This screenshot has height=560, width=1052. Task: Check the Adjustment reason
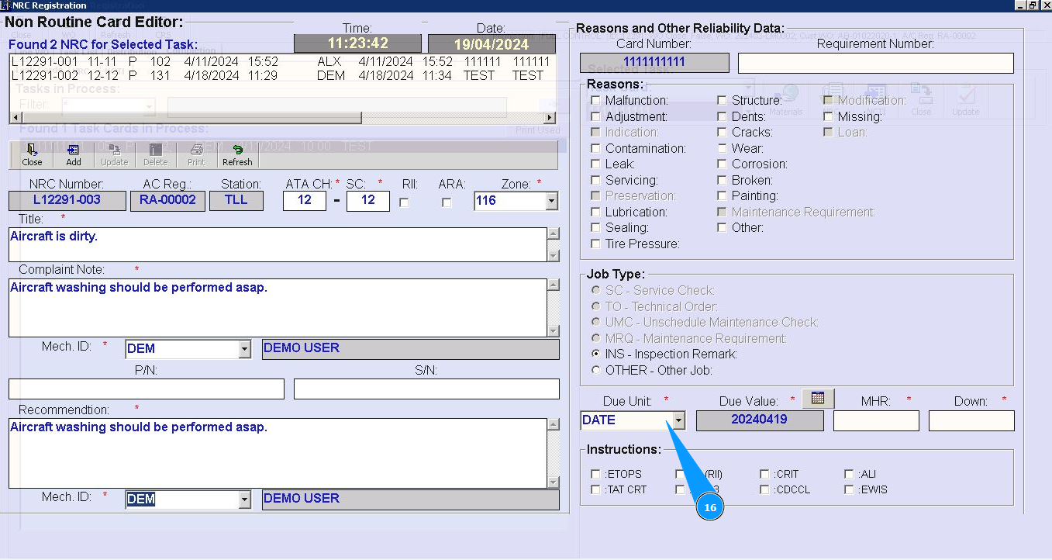pos(595,116)
